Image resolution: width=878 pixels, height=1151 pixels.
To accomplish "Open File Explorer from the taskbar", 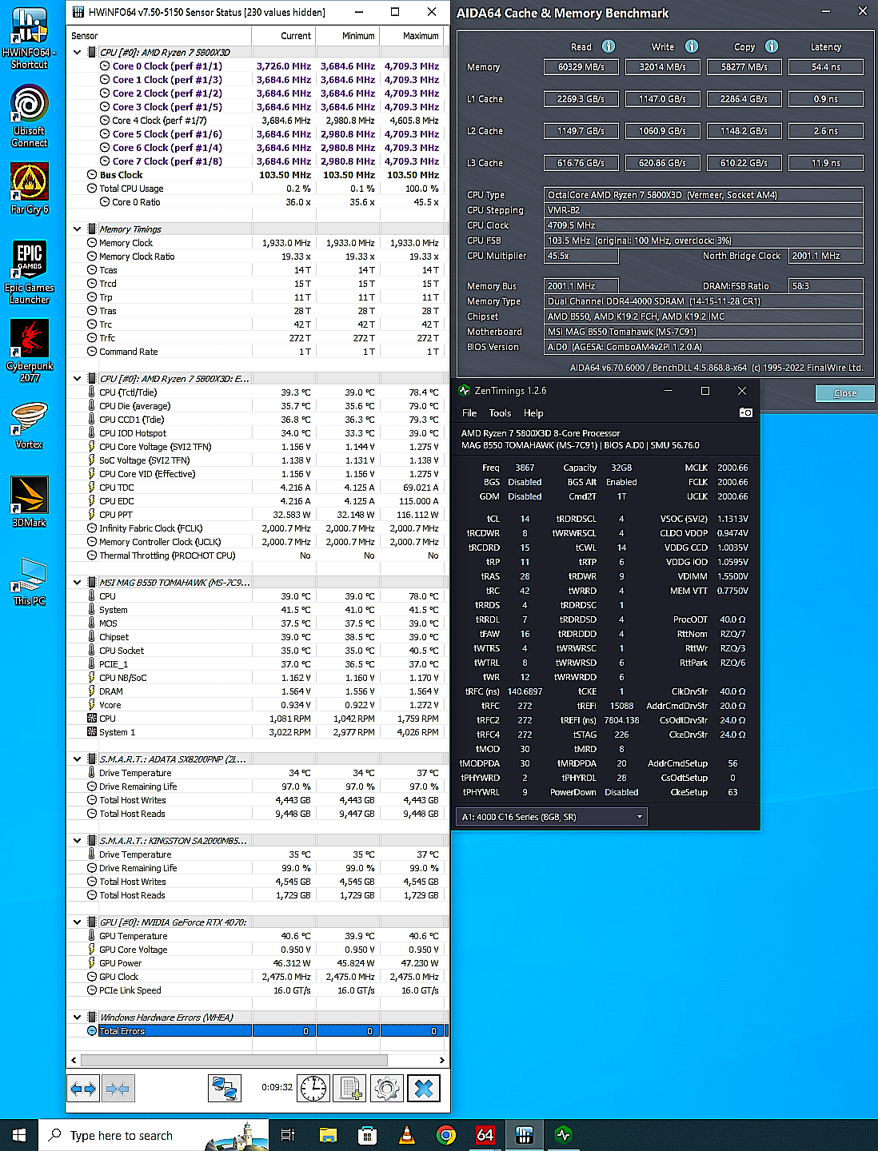I will pyautogui.click(x=328, y=1135).
